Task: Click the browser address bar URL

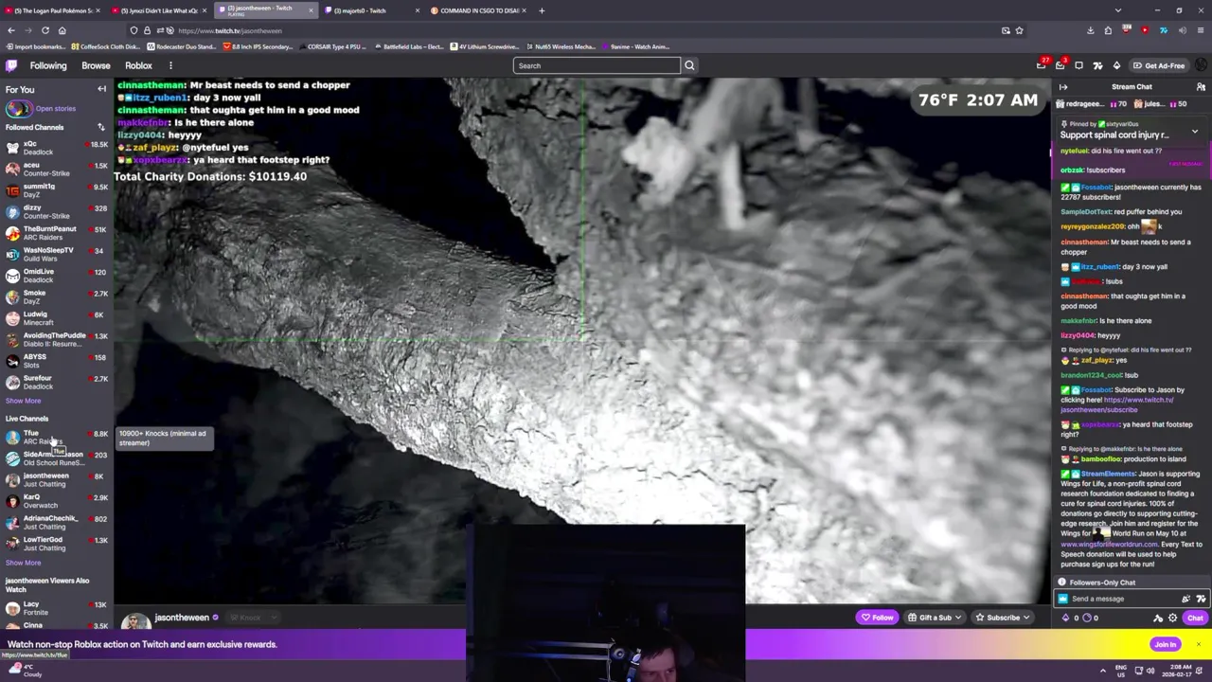Action: click(230, 30)
